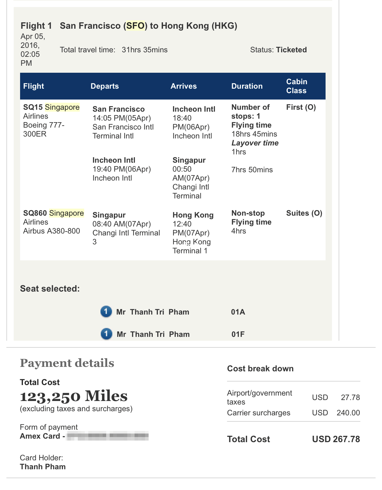Click passenger badge icon beside seat 01F
This screenshot has height=490, width=382.
(107, 334)
